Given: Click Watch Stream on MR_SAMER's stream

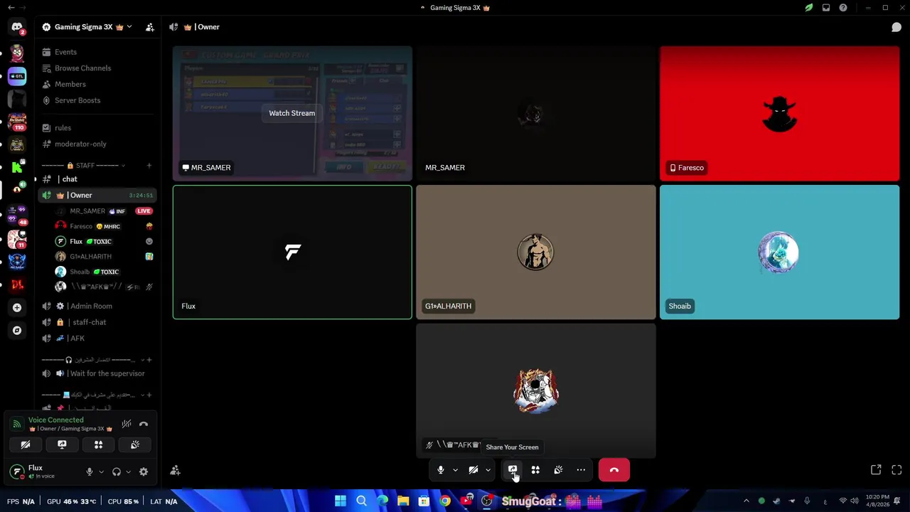Looking at the screenshot, I should coord(291,113).
